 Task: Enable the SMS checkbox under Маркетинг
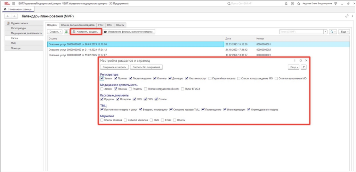coord(151,120)
